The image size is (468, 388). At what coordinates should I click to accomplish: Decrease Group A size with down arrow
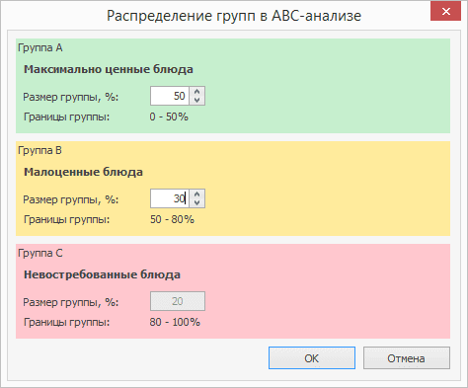[196, 100]
